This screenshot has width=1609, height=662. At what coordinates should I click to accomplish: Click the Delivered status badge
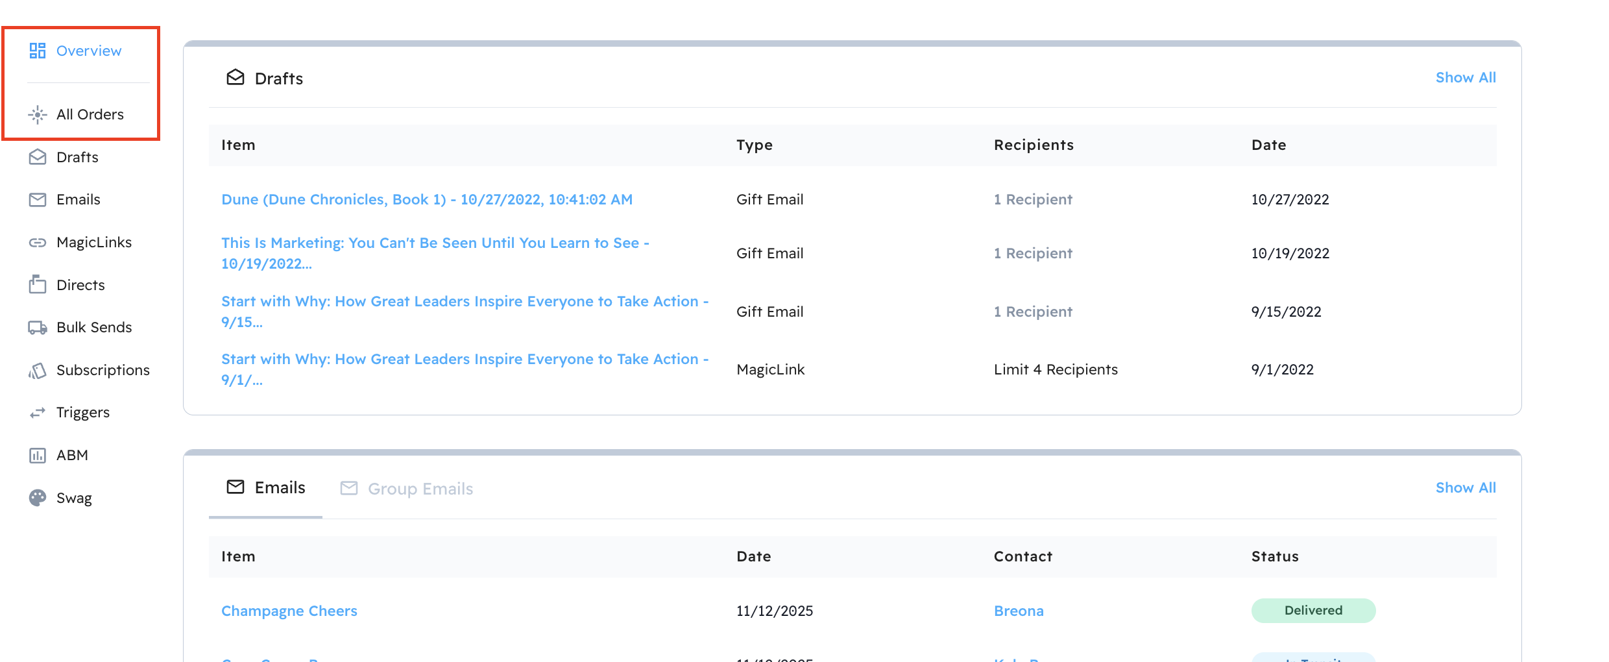pos(1313,611)
